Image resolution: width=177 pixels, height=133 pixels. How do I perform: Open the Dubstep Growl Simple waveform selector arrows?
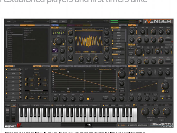pyautogui.click(x=100, y=29)
